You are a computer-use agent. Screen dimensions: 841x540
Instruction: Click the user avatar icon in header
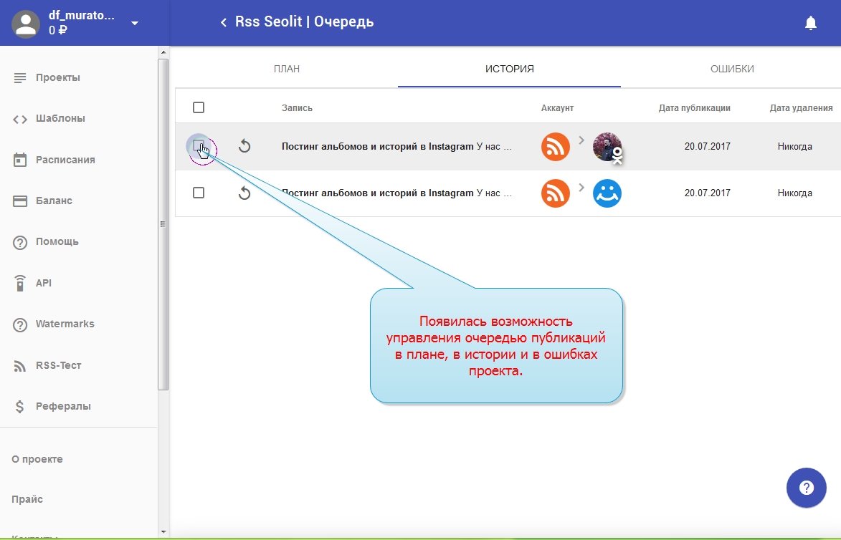coord(27,23)
